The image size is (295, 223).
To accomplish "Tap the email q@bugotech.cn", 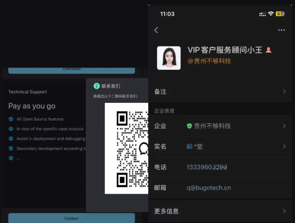I will coord(209,188).
